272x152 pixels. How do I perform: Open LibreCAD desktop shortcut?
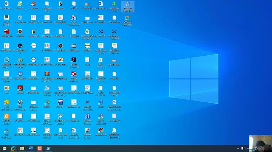click(x=87, y=47)
